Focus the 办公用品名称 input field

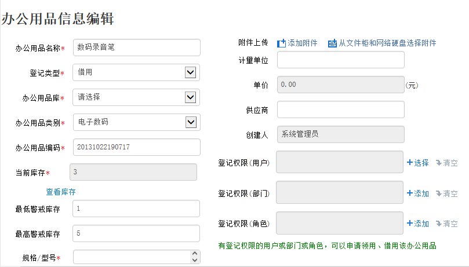[137, 47]
